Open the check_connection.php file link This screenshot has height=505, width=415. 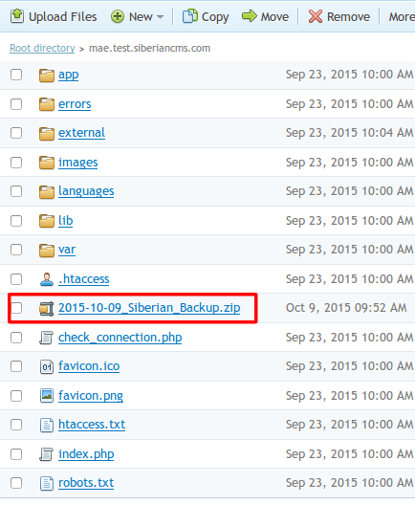[x=120, y=338]
